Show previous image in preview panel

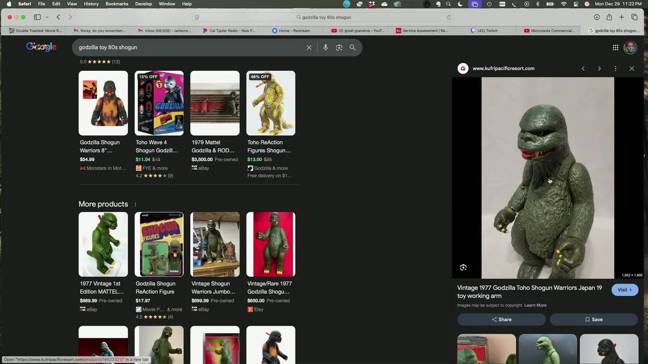tap(583, 68)
